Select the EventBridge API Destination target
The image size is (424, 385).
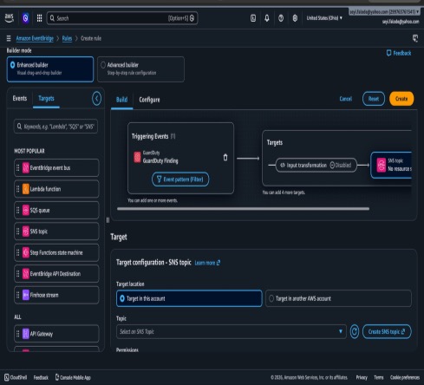56,274
